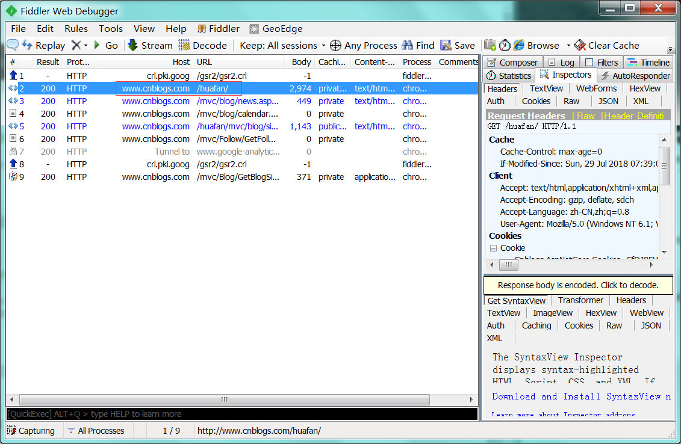Click the GeoEdge menu item
681x444 pixels.
pos(276,29)
